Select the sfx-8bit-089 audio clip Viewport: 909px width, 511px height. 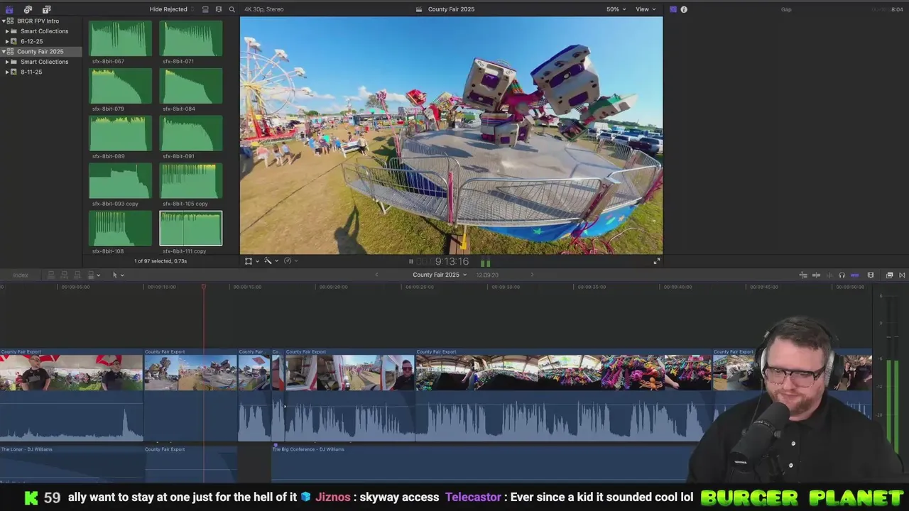[x=120, y=133]
